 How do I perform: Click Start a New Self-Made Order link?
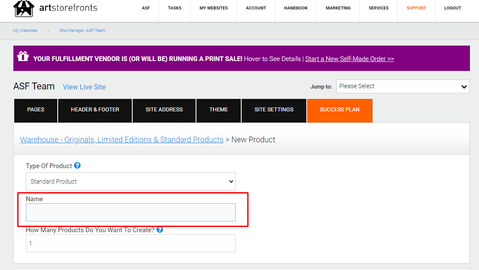349,59
